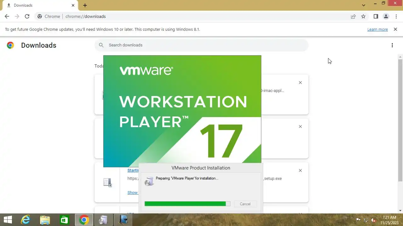
Task: Close the Downloads tab
Action: (x=73, y=5)
